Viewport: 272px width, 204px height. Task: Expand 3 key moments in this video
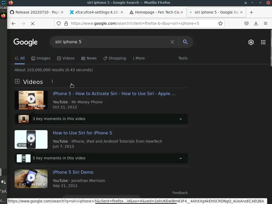[101, 119]
